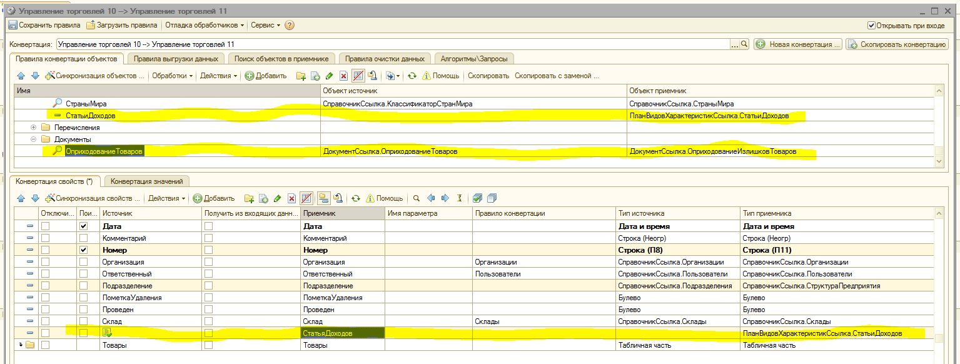Click the Новая конвертация button
The height and width of the screenshot is (364, 960).
(x=797, y=44)
